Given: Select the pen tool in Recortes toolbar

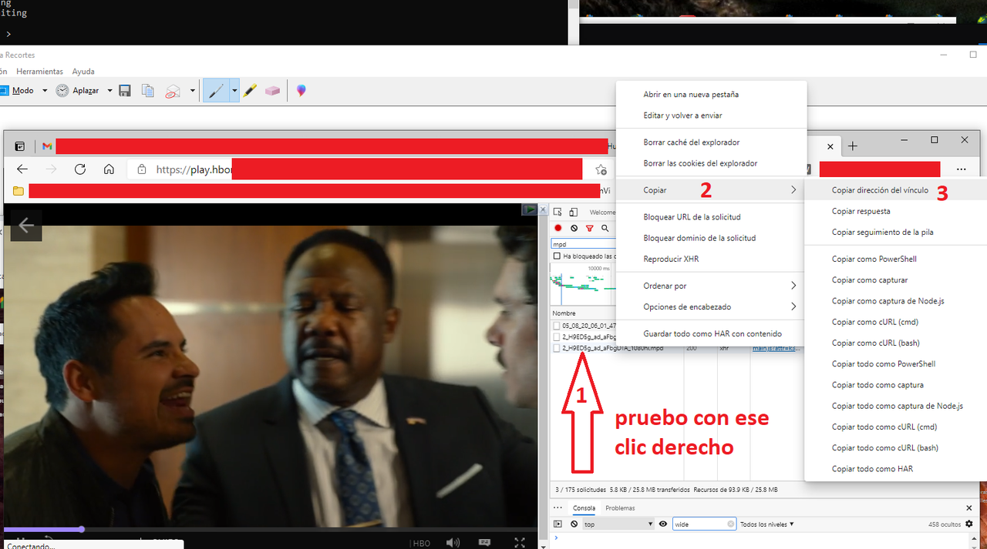Looking at the screenshot, I should click(x=216, y=91).
